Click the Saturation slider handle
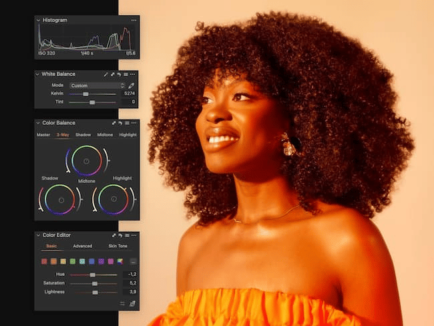434x326 pixels. point(95,283)
